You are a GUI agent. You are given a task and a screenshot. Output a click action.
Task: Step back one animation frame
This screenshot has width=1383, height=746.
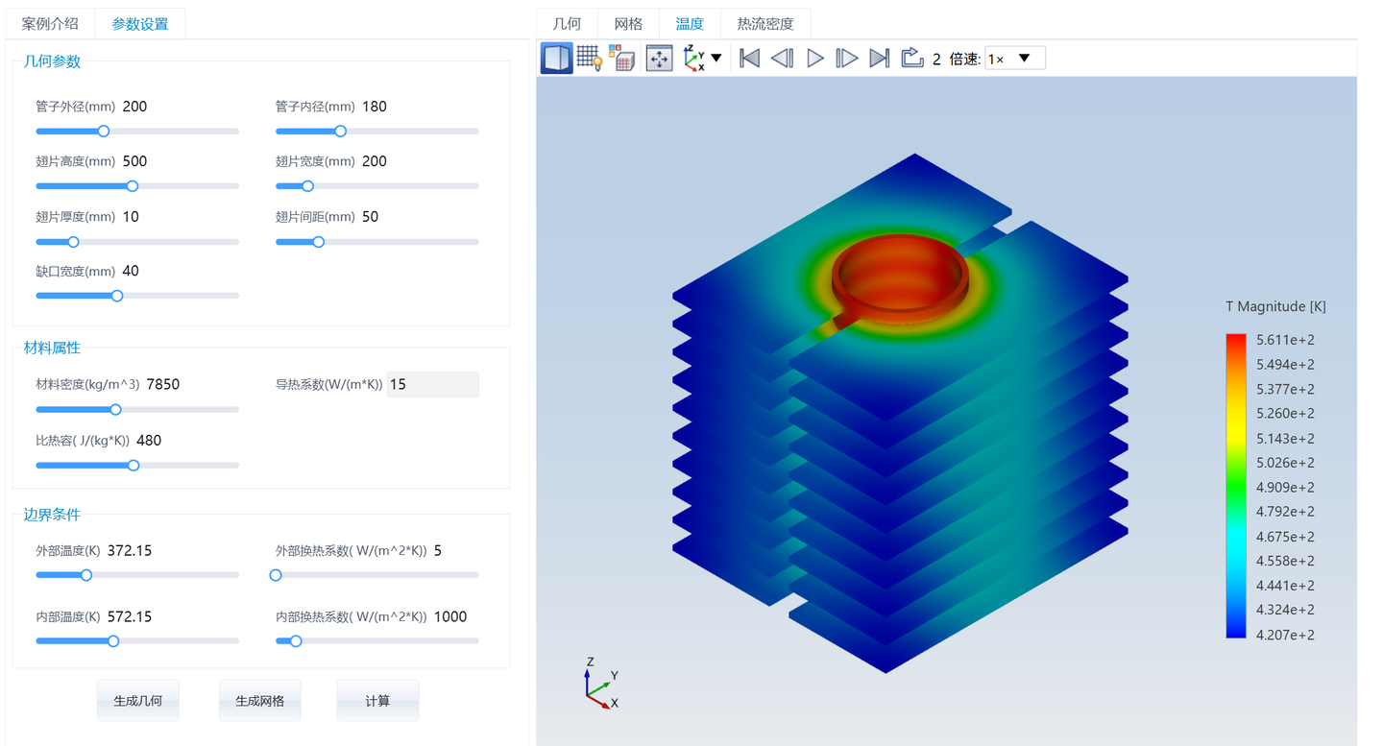783,59
